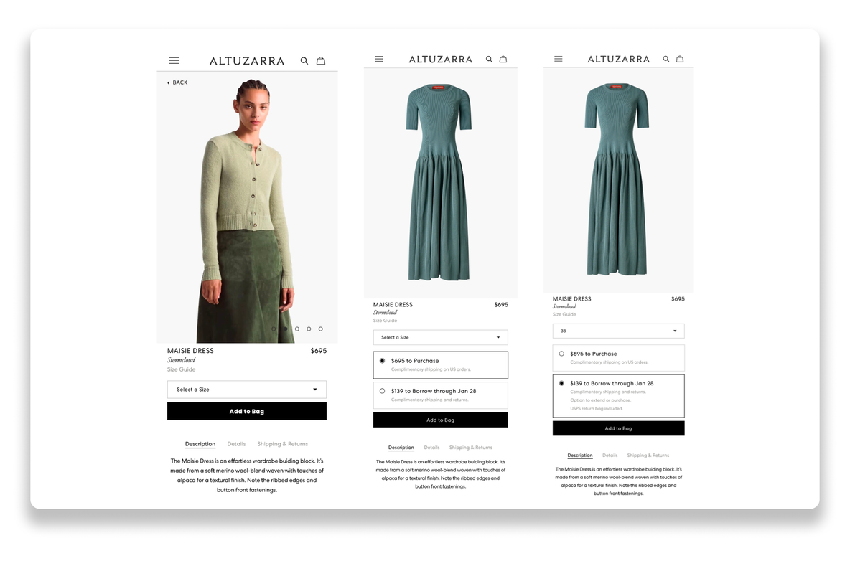Switch to Details tab in left mockup

click(x=236, y=444)
